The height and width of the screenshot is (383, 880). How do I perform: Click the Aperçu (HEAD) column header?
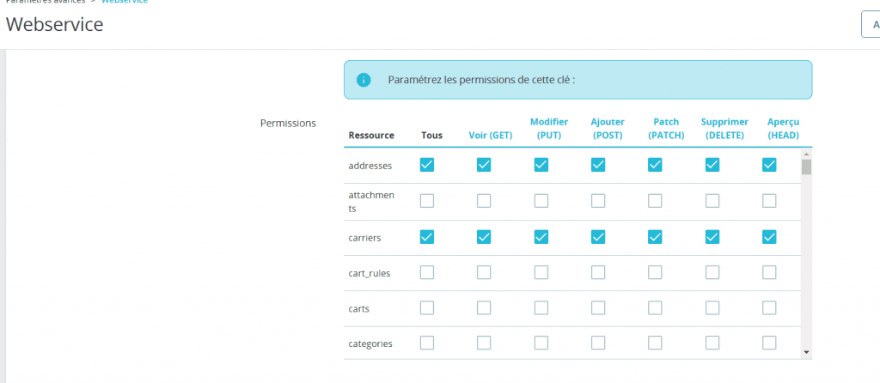(784, 129)
